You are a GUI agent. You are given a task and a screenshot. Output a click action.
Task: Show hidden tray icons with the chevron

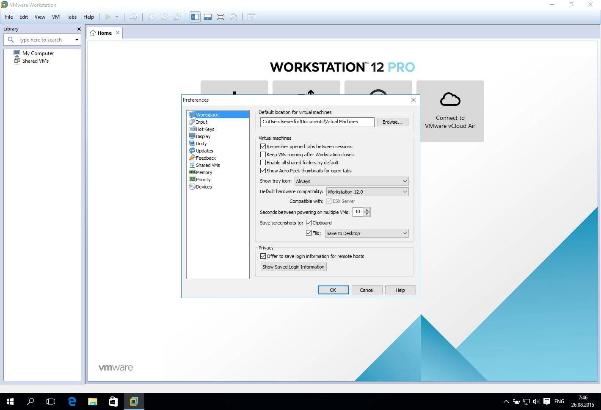click(x=506, y=401)
